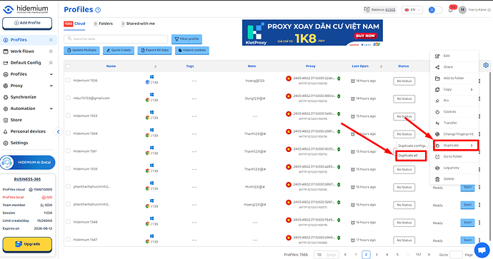The width and height of the screenshot is (493, 259).
Task: Expand the Profiles submenu chevron in sidebar
Action: (51, 74)
